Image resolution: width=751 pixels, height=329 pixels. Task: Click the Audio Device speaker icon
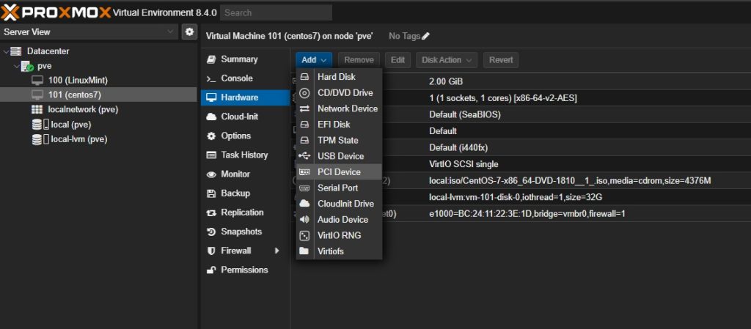click(x=304, y=220)
